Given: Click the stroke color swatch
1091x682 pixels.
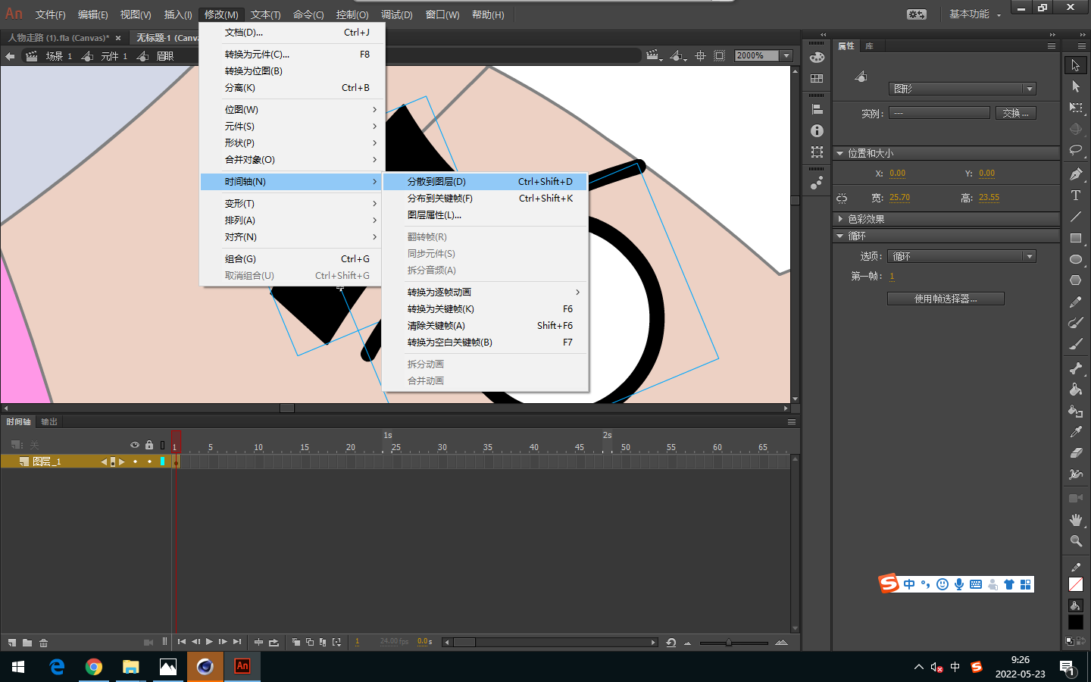Looking at the screenshot, I should (x=1075, y=584).
